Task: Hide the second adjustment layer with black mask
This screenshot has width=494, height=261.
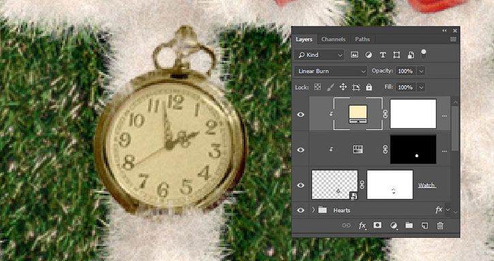Action: (300, 150)
